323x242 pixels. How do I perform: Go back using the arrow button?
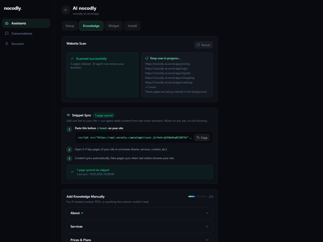66,10
